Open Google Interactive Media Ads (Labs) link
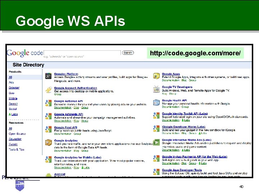The width and height of the screenshot is (259, 194). pyautogui.click(x=186, y=140)
